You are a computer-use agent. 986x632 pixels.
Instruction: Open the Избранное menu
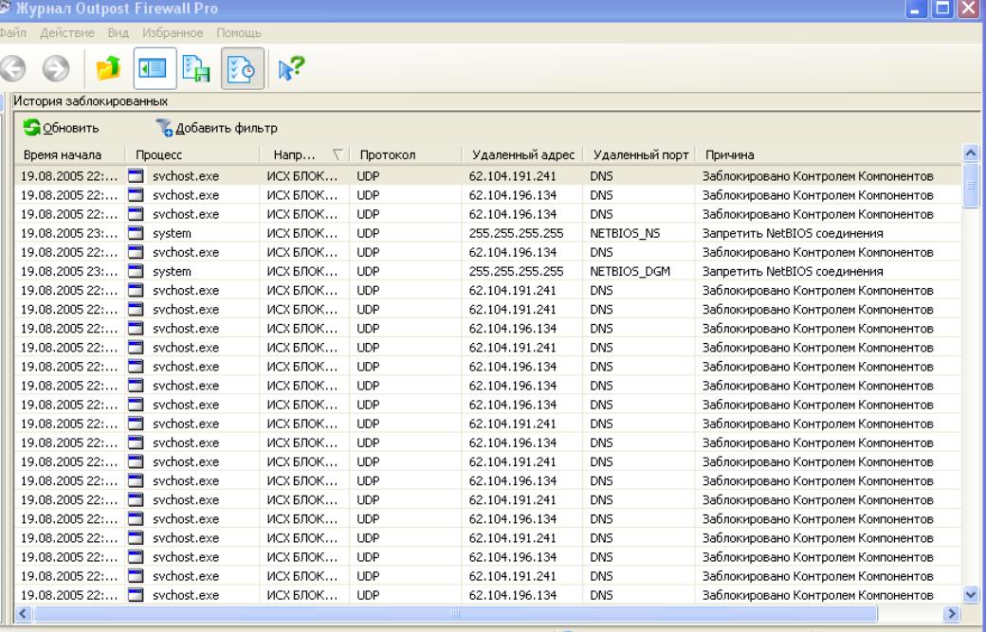coord(173,32)
